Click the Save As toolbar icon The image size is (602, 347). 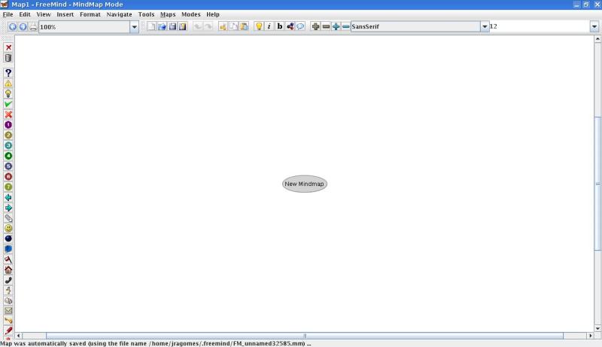[x=183, y=26]
